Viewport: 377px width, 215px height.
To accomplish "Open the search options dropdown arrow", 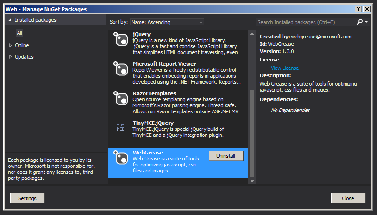I will [x=366, y=22].
